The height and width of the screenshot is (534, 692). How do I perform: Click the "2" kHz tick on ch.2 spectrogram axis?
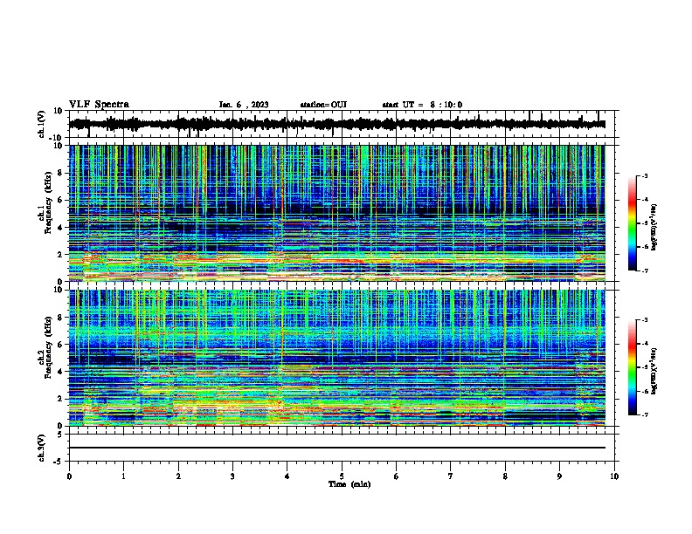pos(60,399)
